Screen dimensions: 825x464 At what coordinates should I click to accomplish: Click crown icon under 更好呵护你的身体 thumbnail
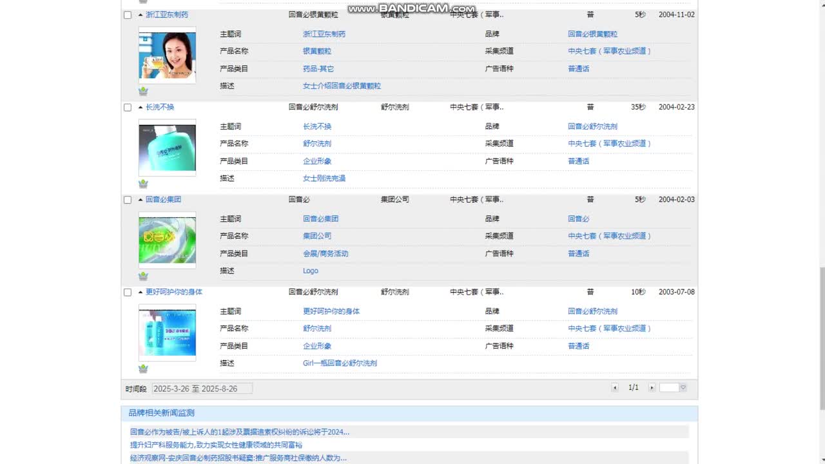pos(143,369)
